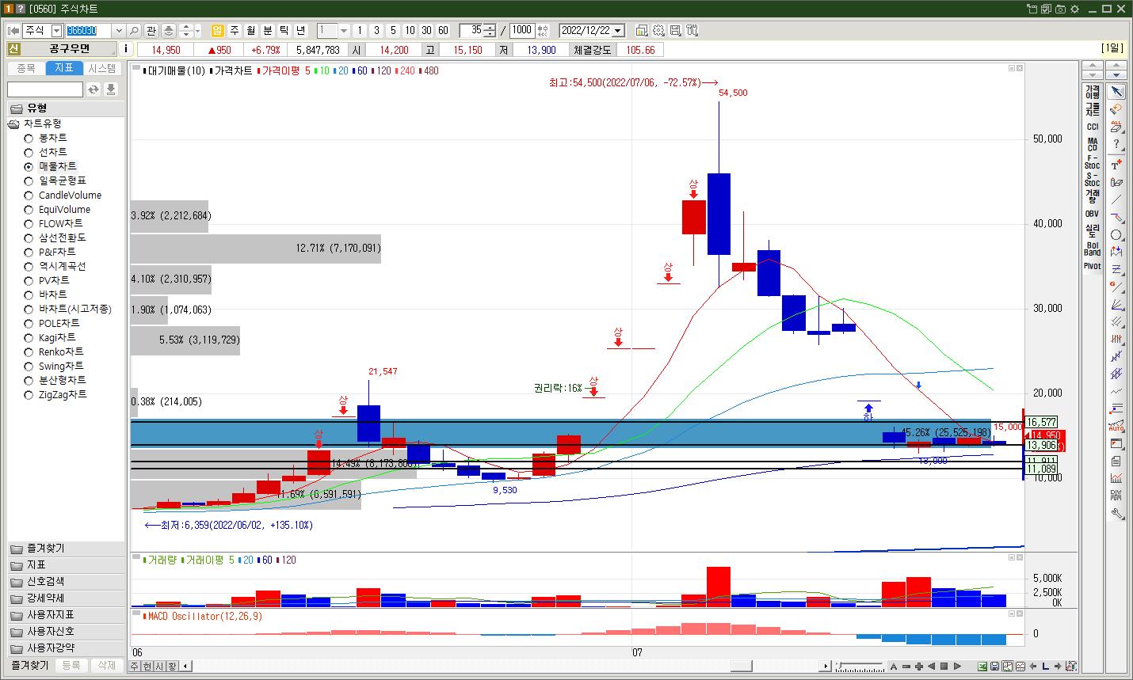Click the Bol Band indicator shortcut
Viewport: 1133px width, 680px height.
(1093, 249)
